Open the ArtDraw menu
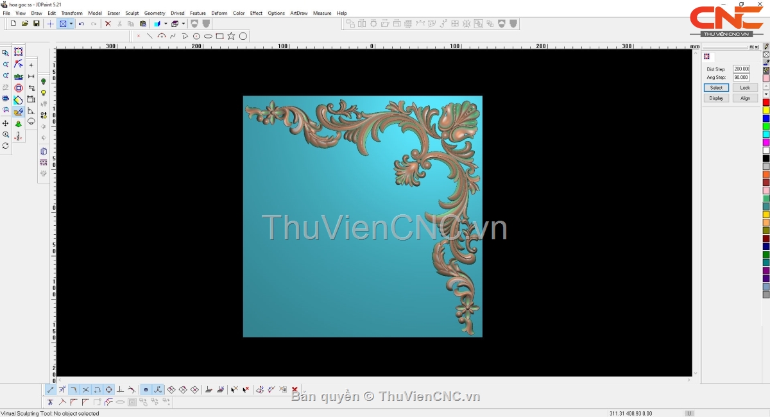This screenshot has width=770, height=417. click(x=298, y=13)
